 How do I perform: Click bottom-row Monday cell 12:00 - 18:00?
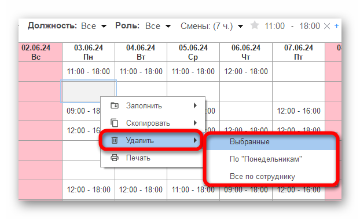[89, 190]
